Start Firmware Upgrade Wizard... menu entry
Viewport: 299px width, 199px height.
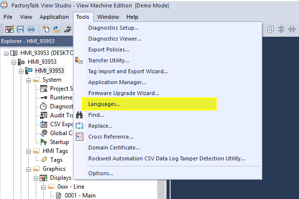(x=168, y=93)
